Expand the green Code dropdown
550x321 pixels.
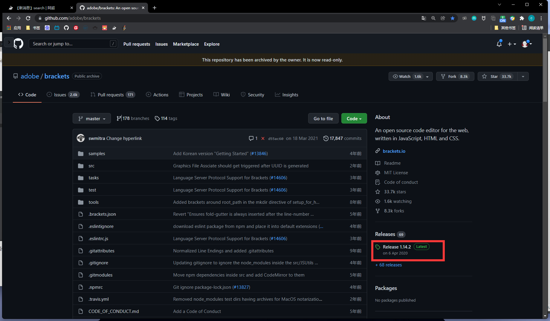point(354,118)
